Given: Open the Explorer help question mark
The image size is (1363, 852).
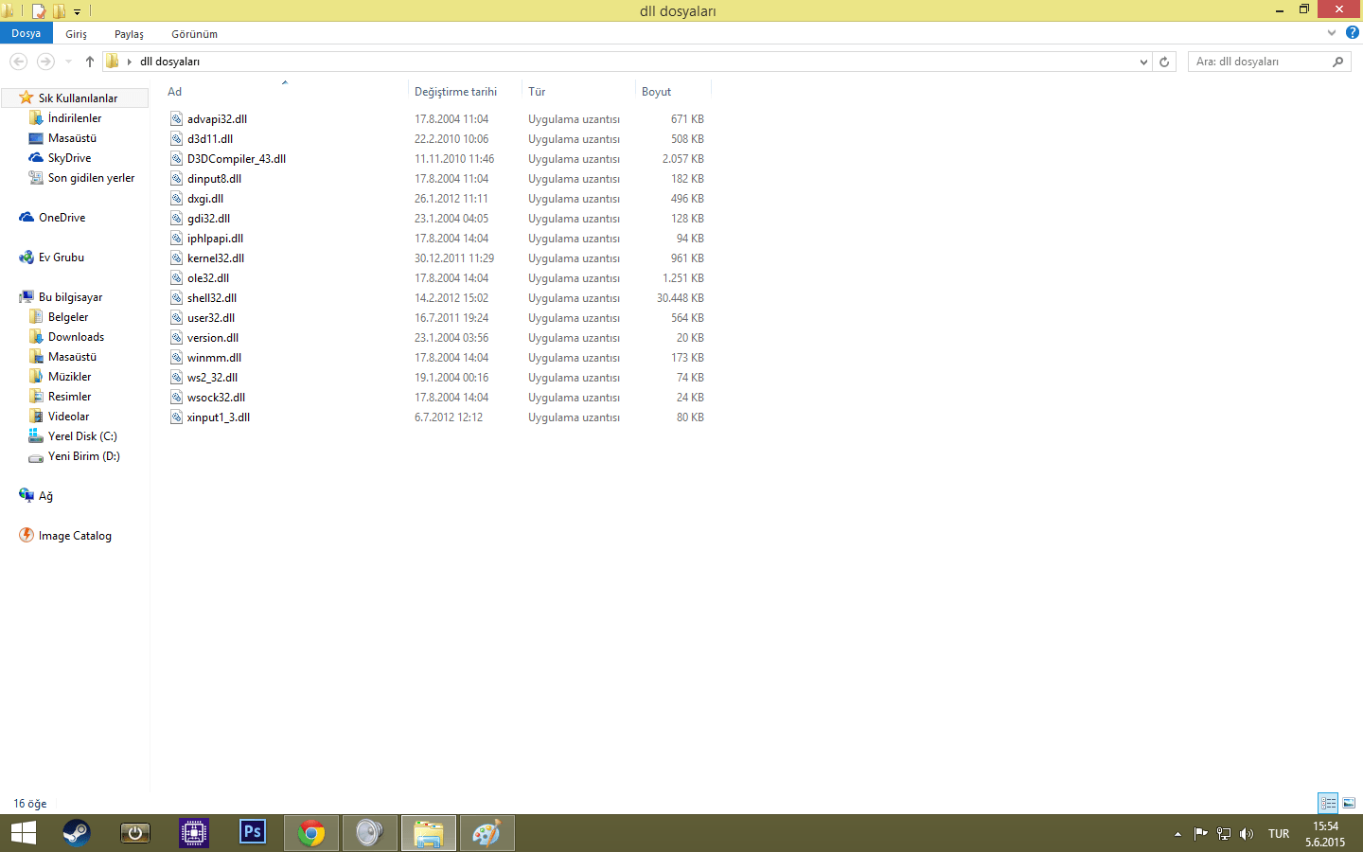Looking at the screenshot, I should (x=1353, y=32).
